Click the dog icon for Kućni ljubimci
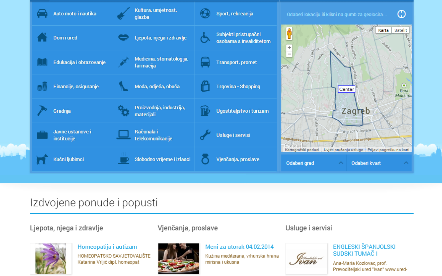The image size is (442, 276). coord(42,159)
